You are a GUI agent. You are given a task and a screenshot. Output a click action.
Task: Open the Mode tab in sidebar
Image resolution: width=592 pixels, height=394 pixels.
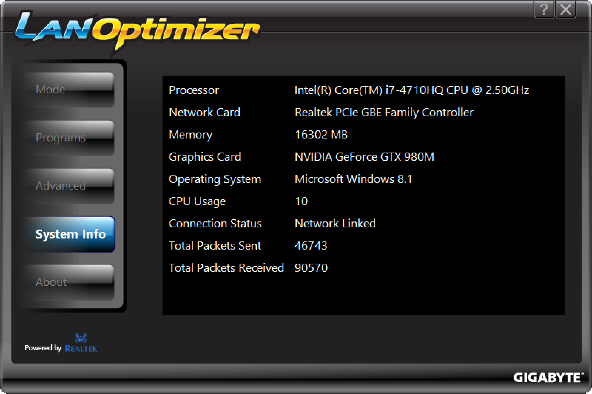tap(70, 90)
